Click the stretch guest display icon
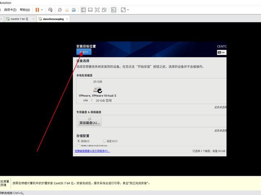The image size is (261, 195). pos(123,10)
